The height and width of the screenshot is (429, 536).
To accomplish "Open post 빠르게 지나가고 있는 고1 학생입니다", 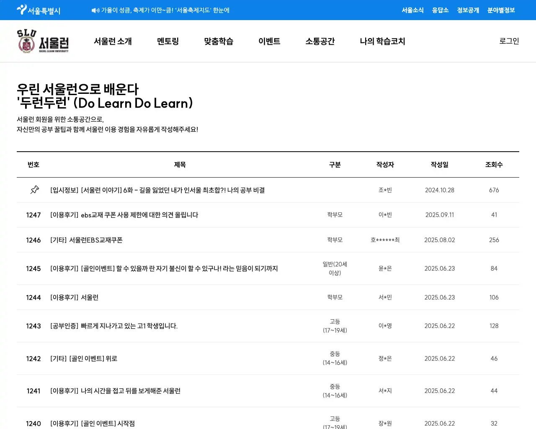I will (114, 326).
